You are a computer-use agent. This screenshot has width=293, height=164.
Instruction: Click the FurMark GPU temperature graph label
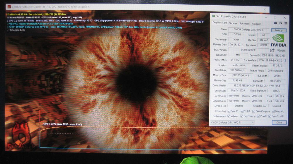click(x=62, y=124)
